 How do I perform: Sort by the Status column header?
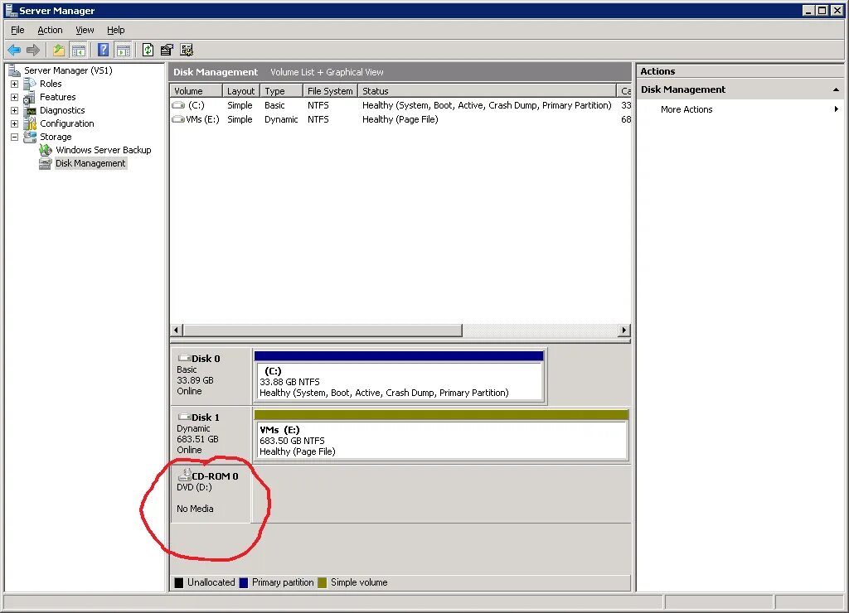[x=487, y=91]
